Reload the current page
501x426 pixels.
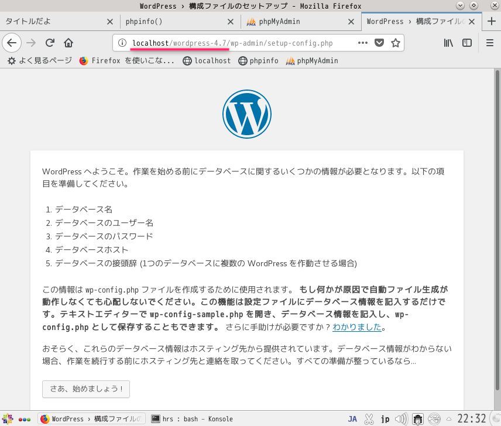pyautogui.click(x=50, y=43)
